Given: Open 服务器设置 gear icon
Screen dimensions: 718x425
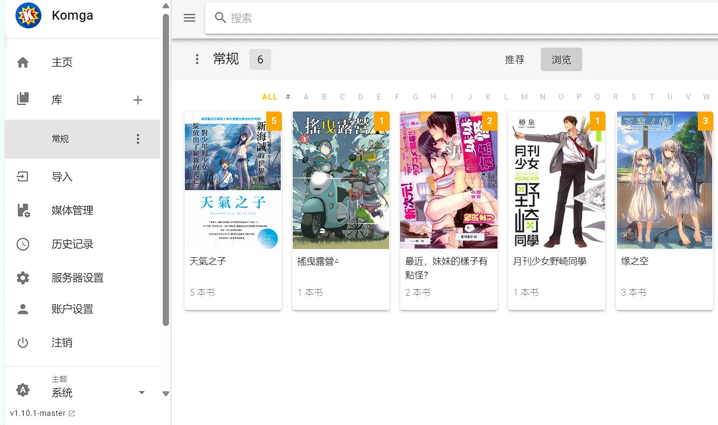Looking at the screenshot, I should point(23,278).
